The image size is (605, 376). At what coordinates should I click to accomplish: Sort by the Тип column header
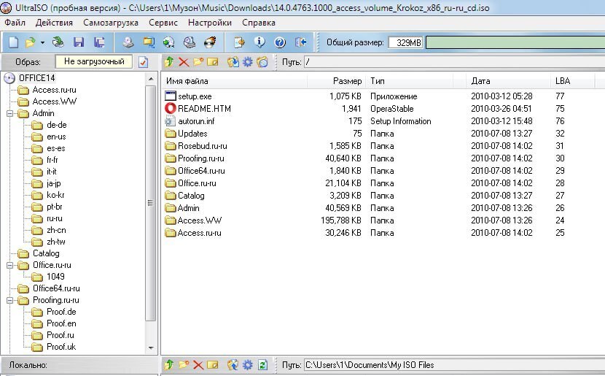pos(409,81)
